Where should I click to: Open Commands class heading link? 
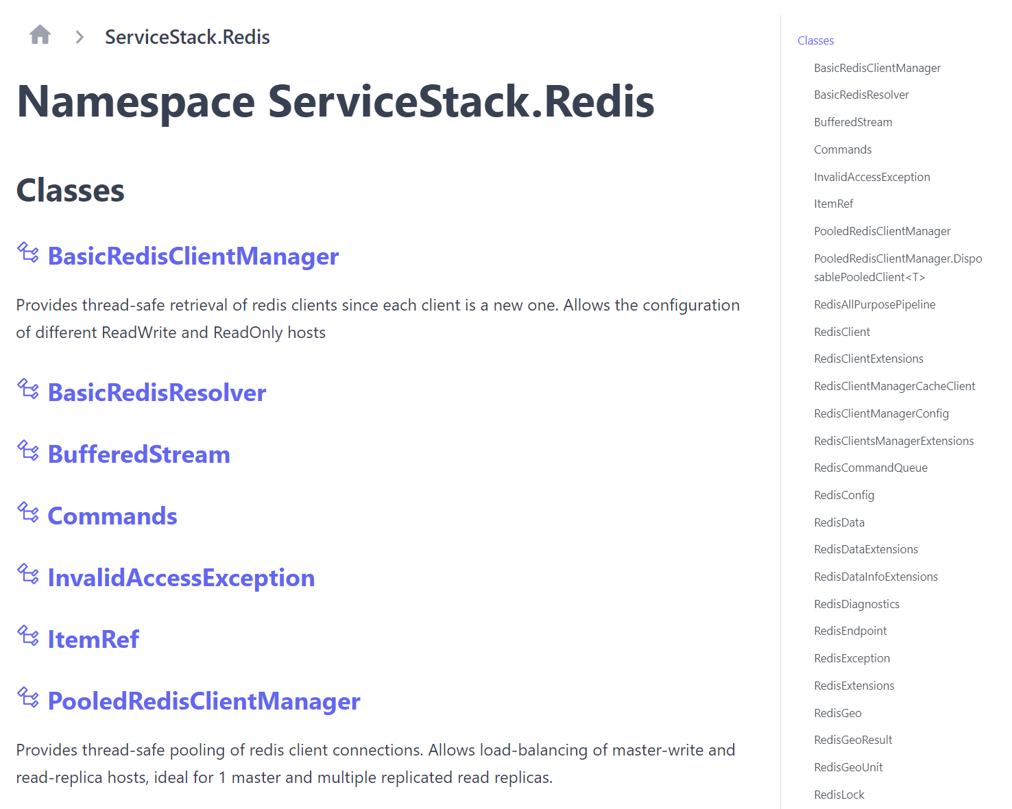coord(112,516)
